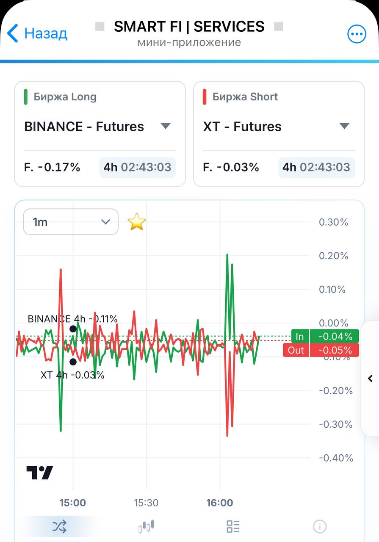The width and height of the screenshot is (379, 542).
Task: Select the shuffle spread chart tab
Action: [59, 526]
